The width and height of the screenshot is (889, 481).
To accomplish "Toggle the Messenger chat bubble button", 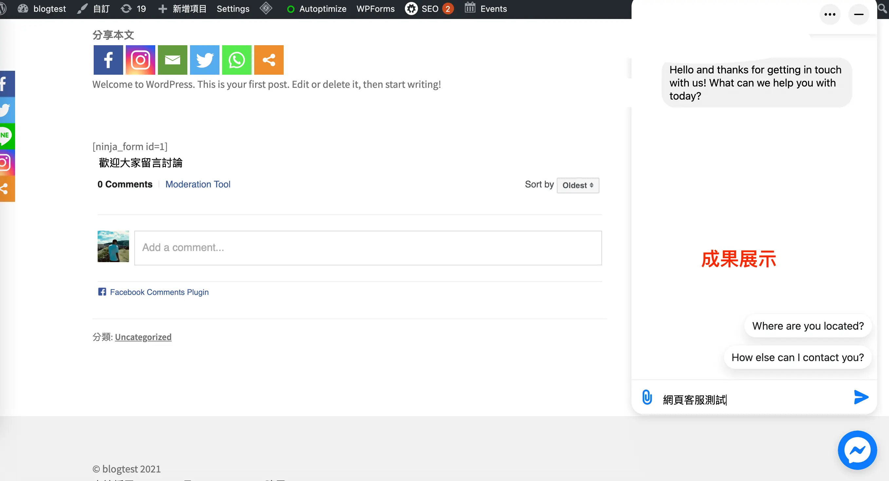I will point(857,450).
